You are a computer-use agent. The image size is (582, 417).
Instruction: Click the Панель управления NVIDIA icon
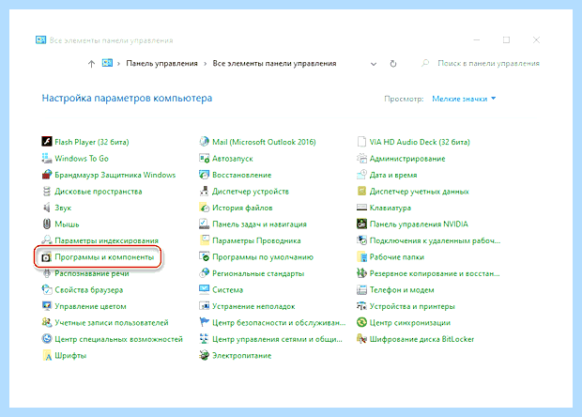[361, 224]
